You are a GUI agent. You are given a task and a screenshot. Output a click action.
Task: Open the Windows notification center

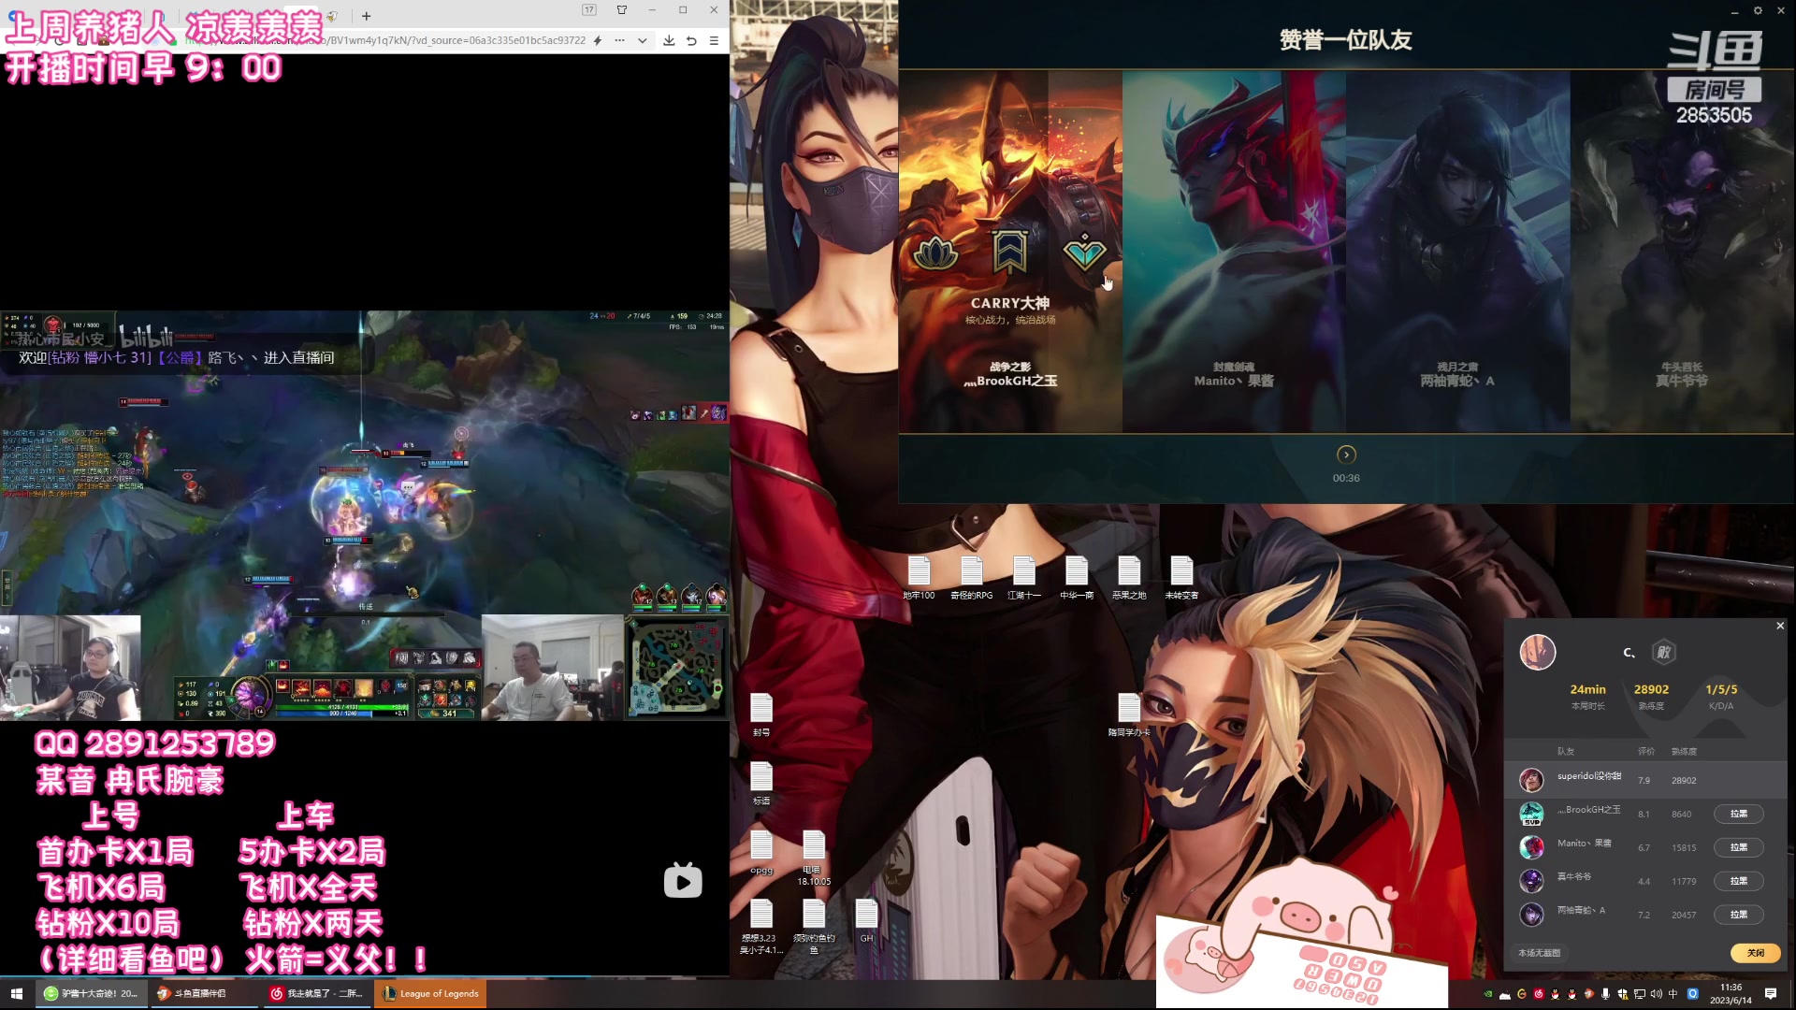point(1771,993)
